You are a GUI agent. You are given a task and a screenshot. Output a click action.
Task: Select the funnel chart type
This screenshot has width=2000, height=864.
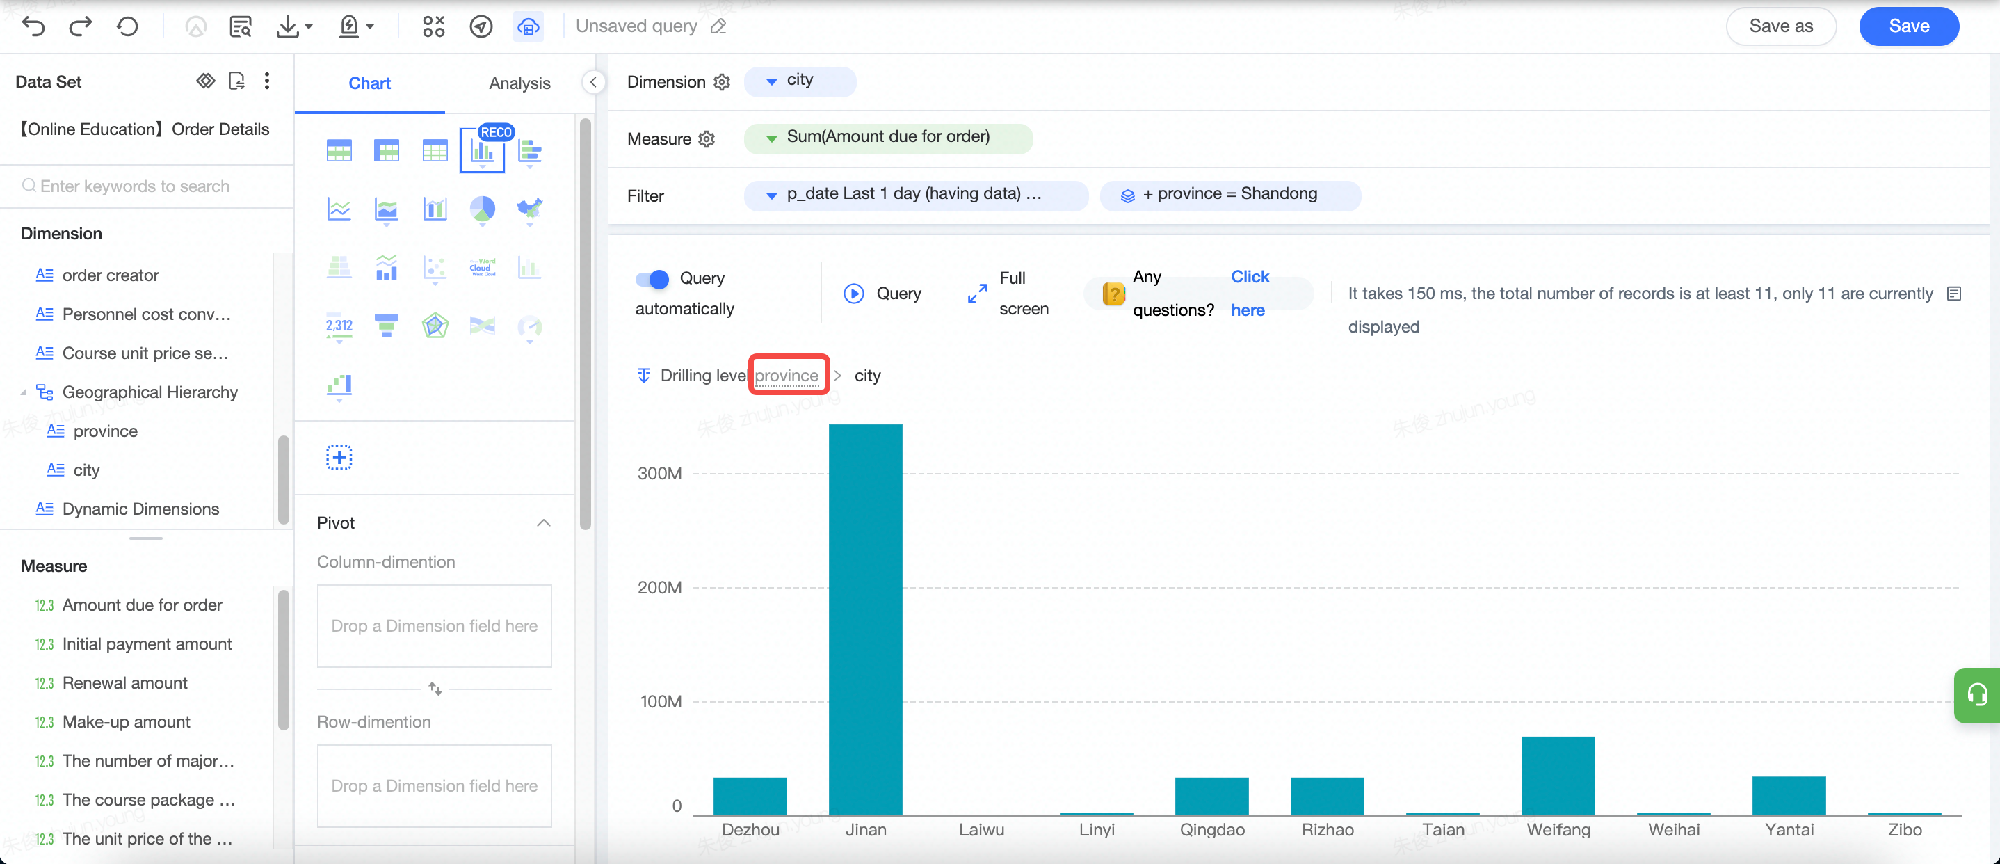point(387,326)
